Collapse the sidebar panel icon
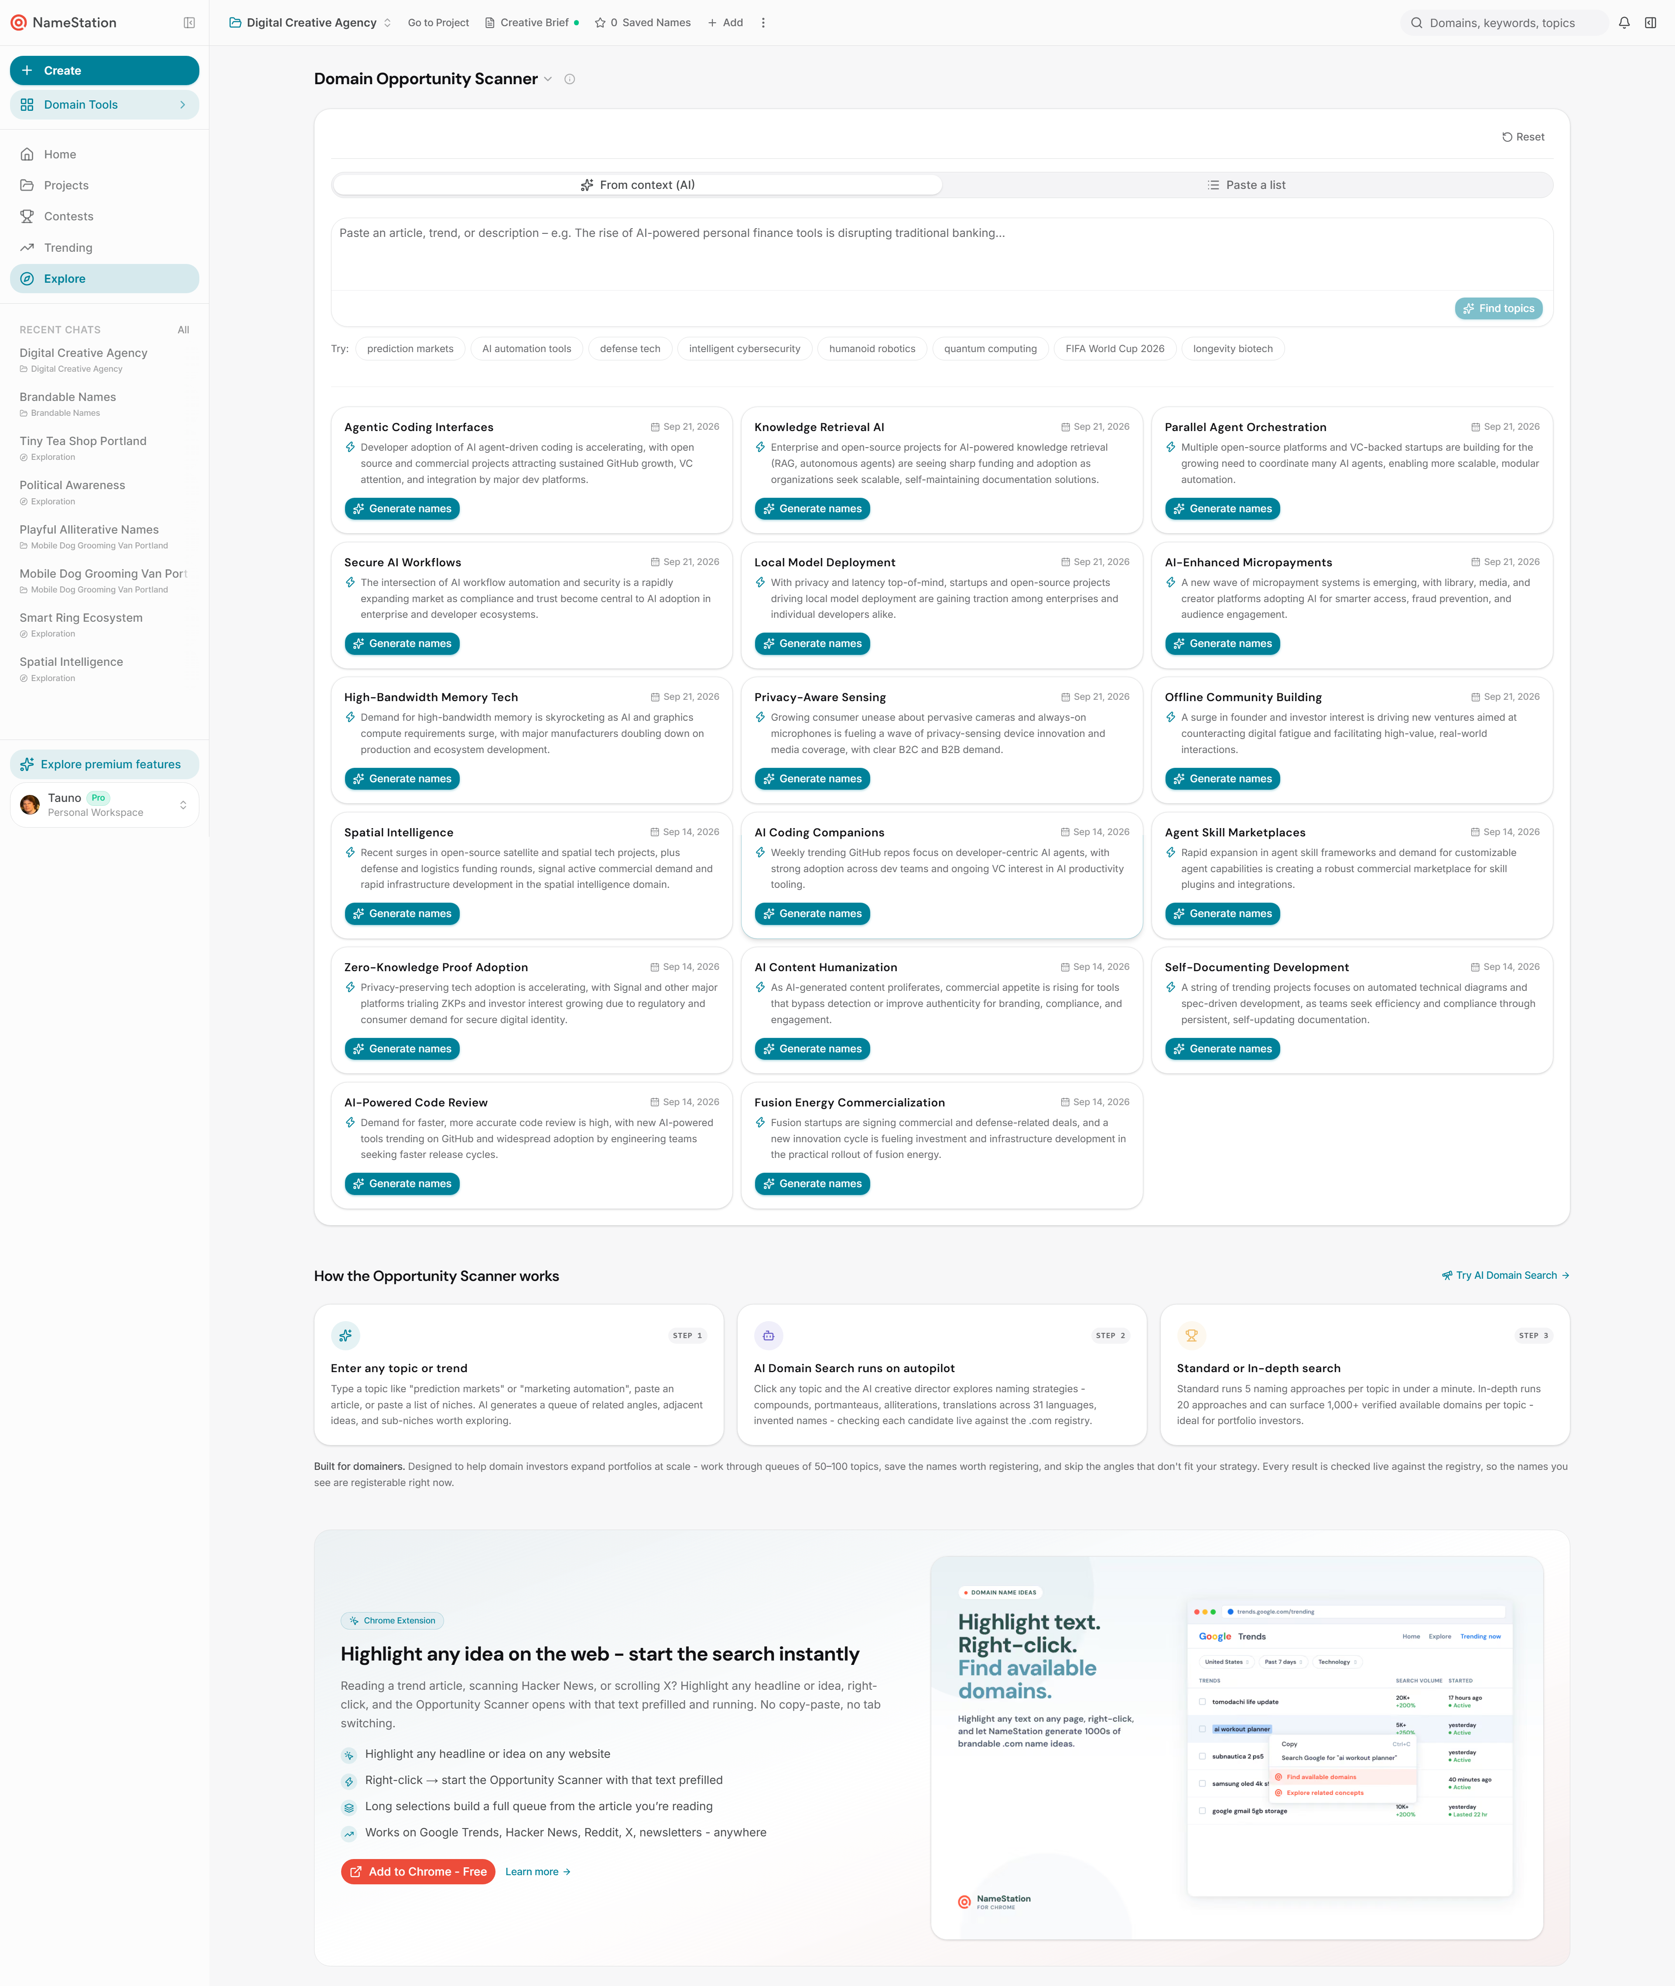 (189, 23)
